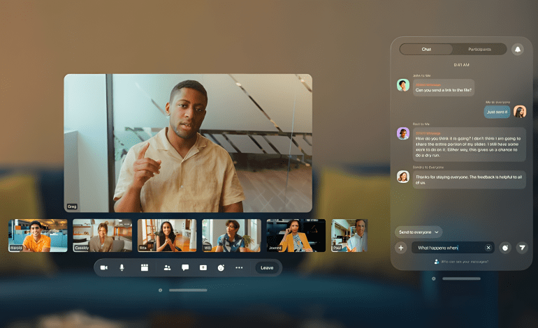The image size is (538, 328).
Task: Toggle the notification bell in the chat panel
Action: 518,50
